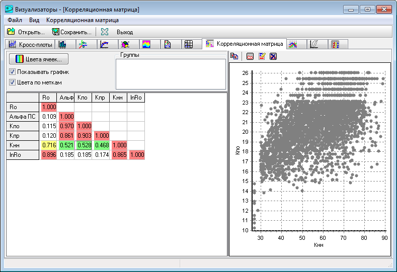Open the multi-line graph tab icon
This screenshot has height=272, width=397.
293,44
